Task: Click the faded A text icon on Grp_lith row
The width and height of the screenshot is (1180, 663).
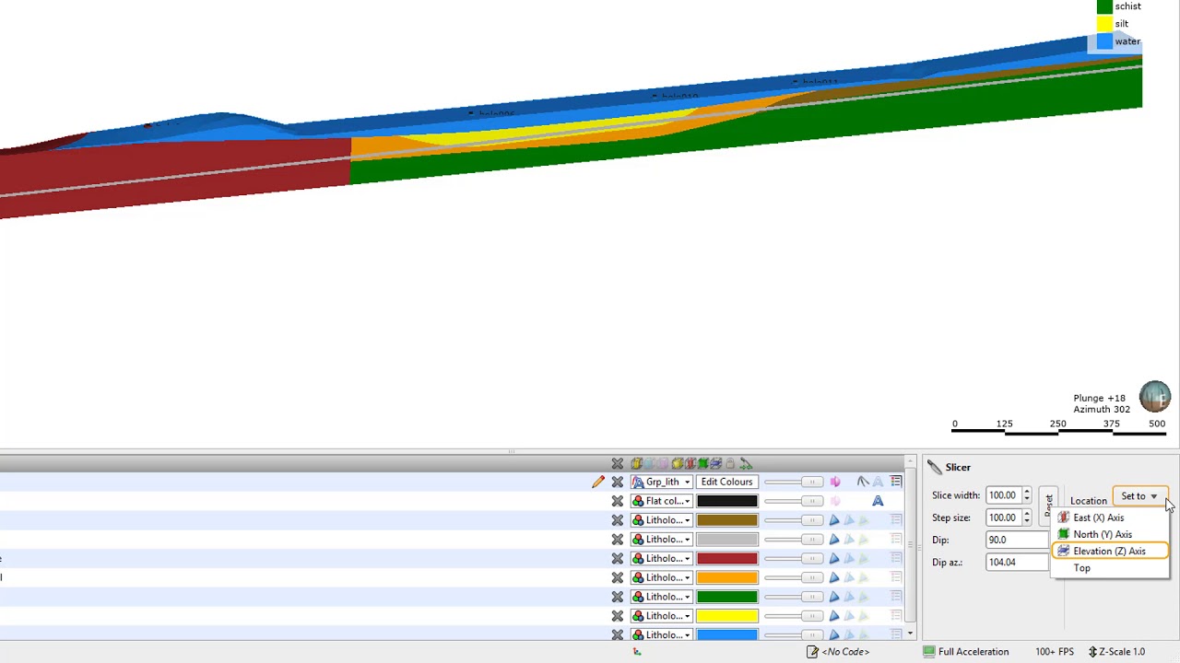Action: pyautogui.click(x=878, y=482)
